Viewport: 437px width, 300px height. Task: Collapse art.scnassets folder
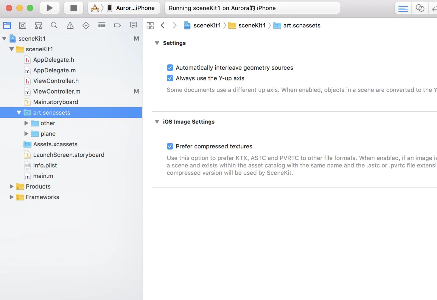[x=19, y=113]
